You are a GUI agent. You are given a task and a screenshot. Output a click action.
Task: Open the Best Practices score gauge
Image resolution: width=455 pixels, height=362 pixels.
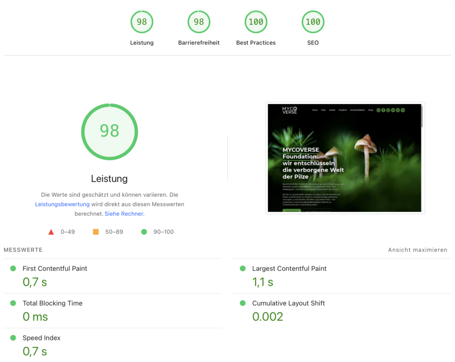pos(256,22)
